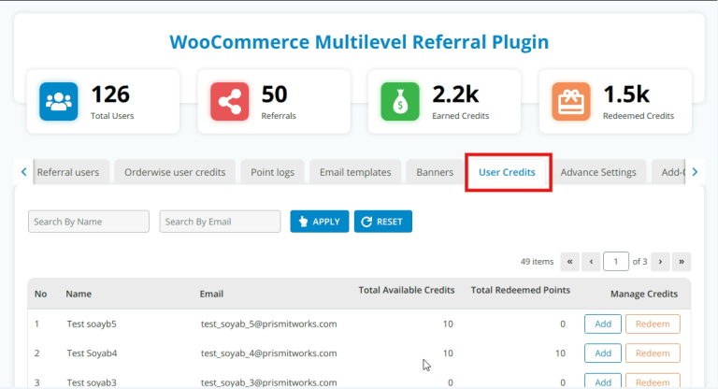The width and height of the screenshot is (718, 389).
Task: Click the 49 items count text
Action: [537, 262]
